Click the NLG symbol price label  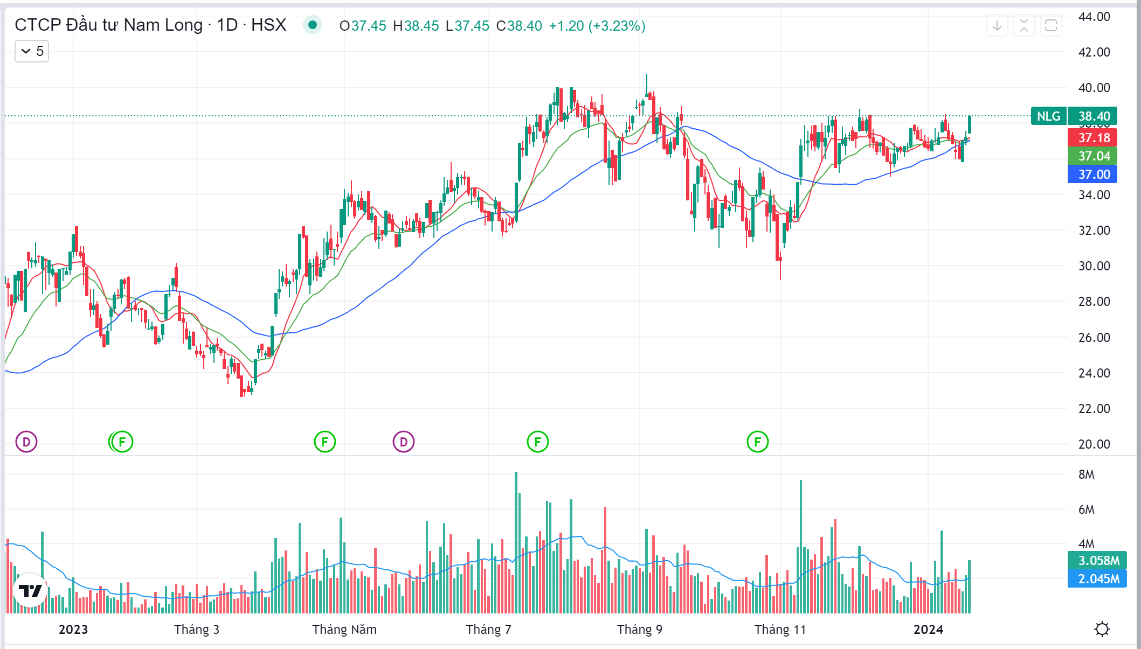pos(1048,116)
